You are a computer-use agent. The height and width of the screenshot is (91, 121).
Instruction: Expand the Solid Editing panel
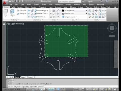(38, 20)
